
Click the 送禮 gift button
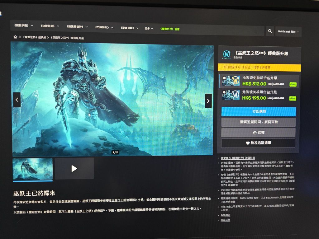coord(258,133)
